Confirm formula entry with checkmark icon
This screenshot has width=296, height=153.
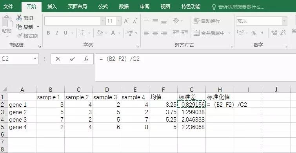click(x=72, y=59)
